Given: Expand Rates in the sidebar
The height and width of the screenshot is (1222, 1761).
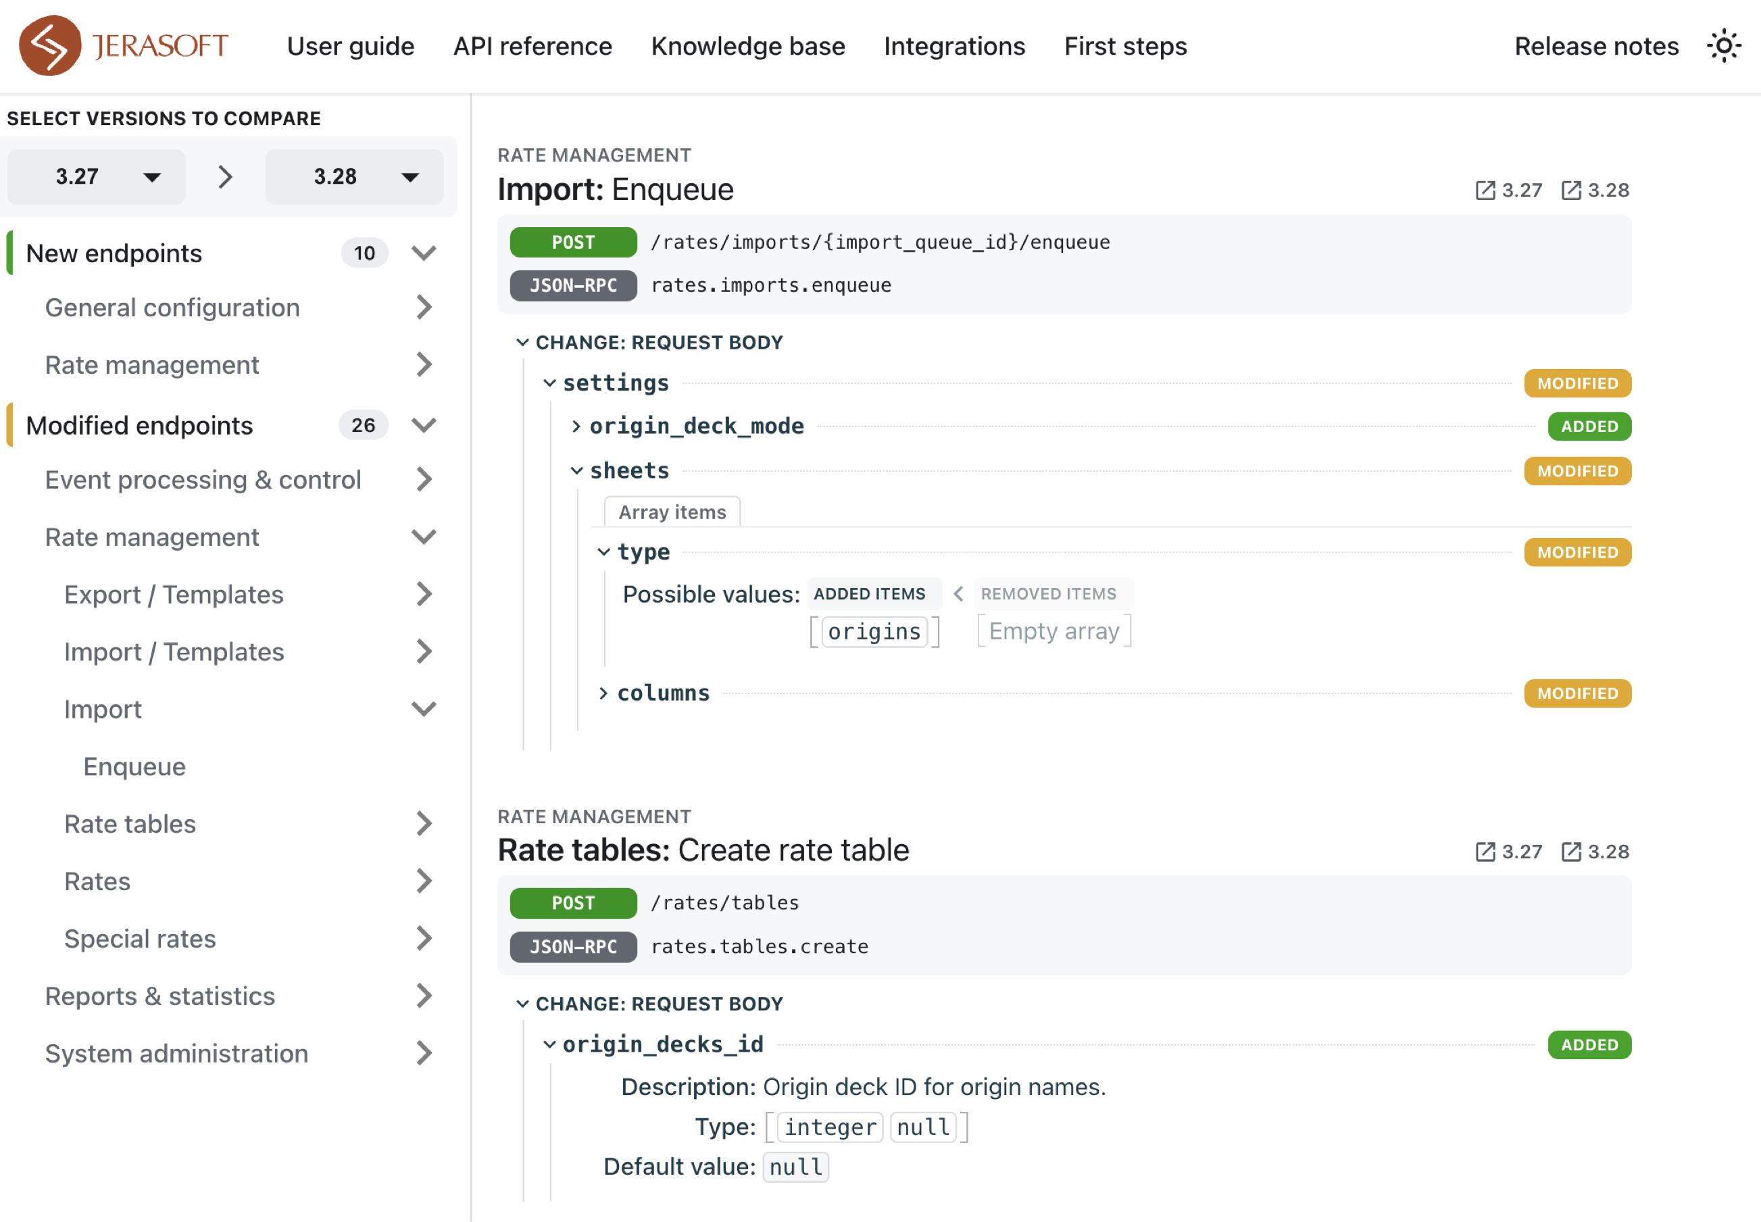Looking at the screenshot, I should coord(424,881).
